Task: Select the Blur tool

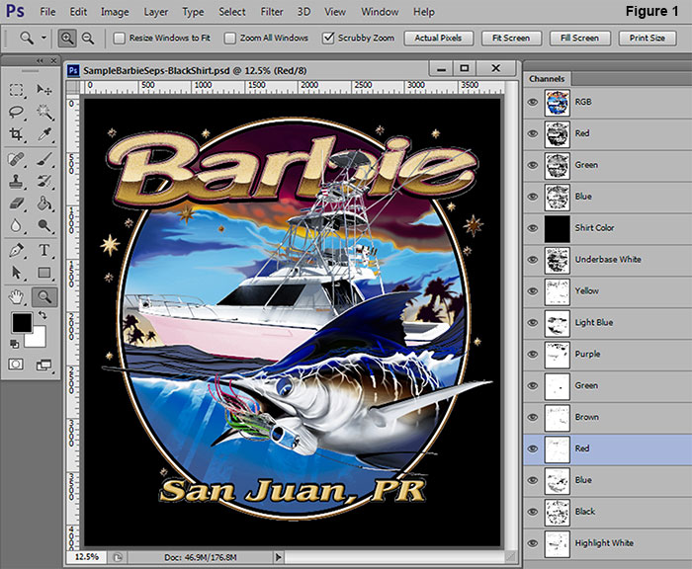Action: pos(17,226)
